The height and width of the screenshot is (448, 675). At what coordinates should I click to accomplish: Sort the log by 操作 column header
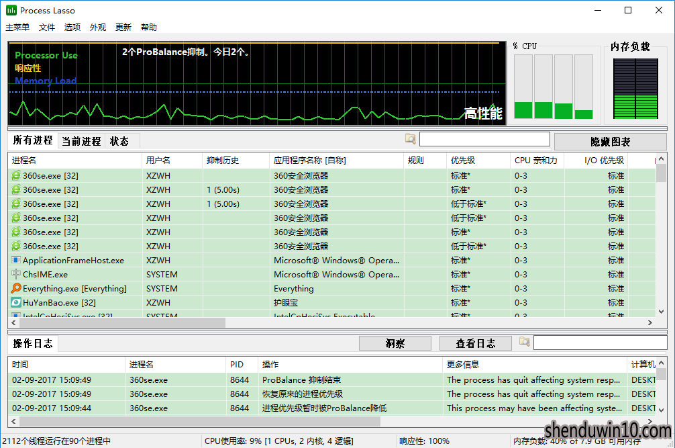click(350, 365)
